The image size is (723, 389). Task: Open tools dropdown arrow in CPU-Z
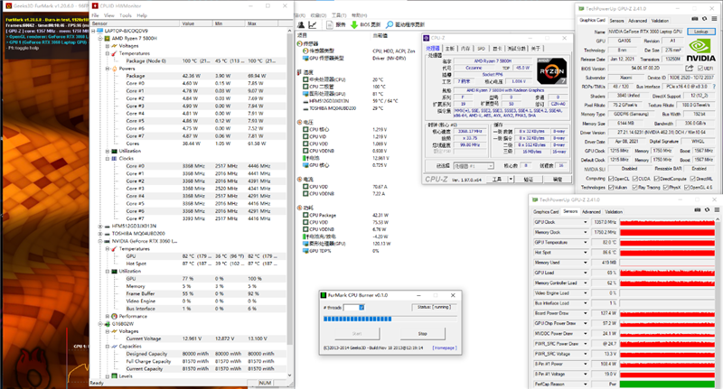tap(511, 179)
